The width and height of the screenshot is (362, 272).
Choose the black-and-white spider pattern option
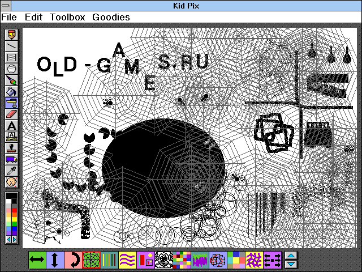click(163, 260)
